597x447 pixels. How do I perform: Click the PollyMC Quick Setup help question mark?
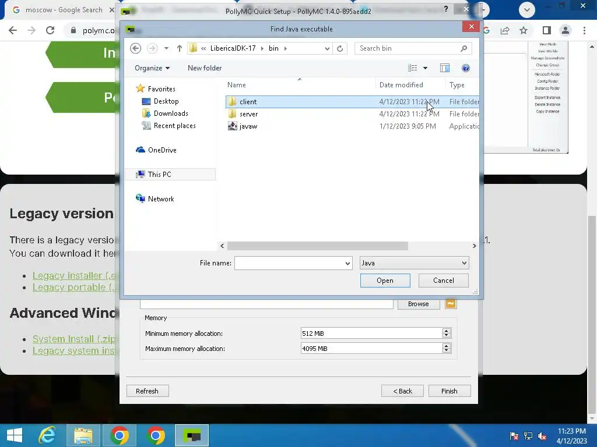(446, 9)
